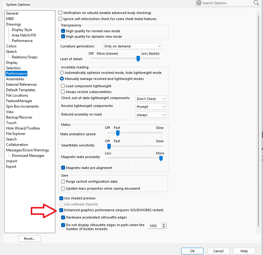
Task: Select the System Options tab
Action: tap(18, 5)
